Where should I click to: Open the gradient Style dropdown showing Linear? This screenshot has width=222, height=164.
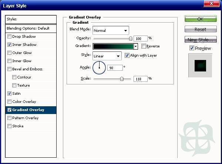pos(107,56)
